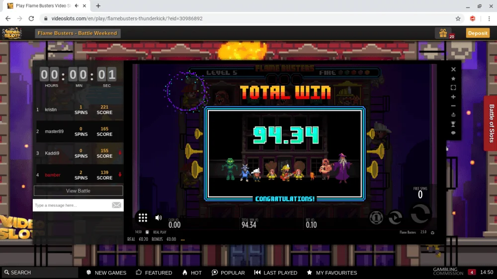Close the Flame Busters browser tab

click(x=84, y=5)
